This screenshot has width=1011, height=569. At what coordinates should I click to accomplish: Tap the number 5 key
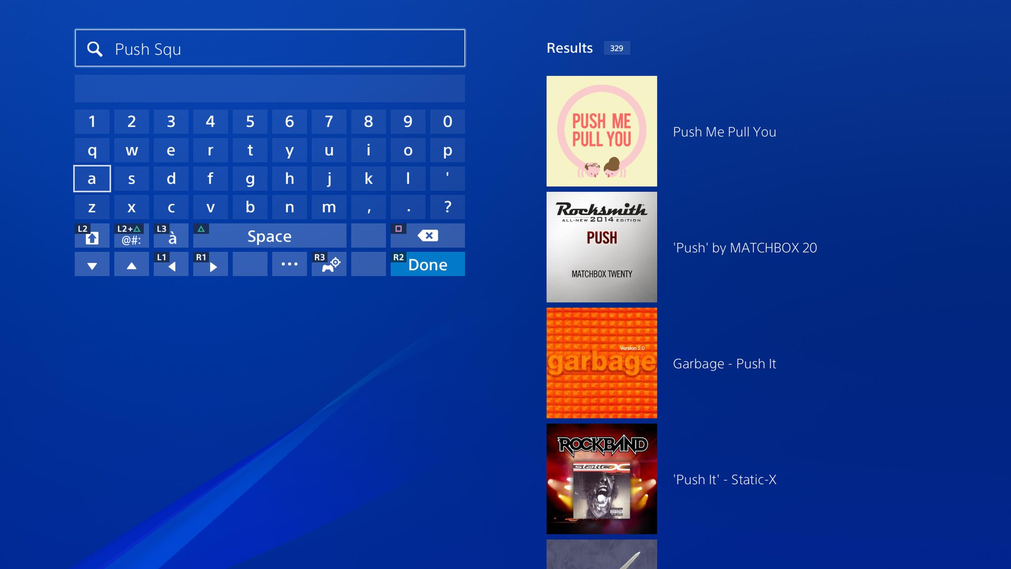tap(250, 122)
